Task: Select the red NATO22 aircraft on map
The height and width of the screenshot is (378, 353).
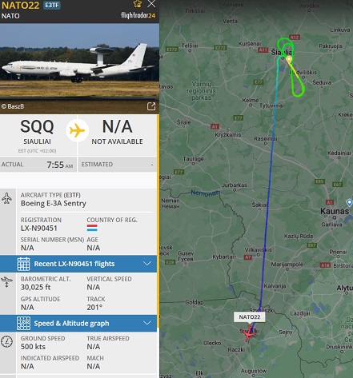Action: 249,332
